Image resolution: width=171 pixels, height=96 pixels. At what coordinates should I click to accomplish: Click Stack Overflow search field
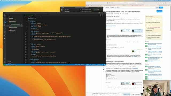pos(135,7)
